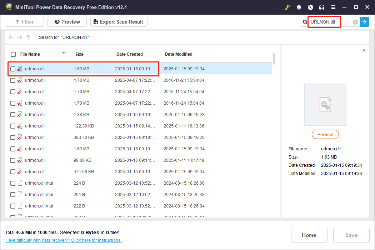Image resolution: width=375 pixels, height=250 pixels.
Task: Click the yellow key register icon
Action: pyautogui.click(x=287, y=7)
